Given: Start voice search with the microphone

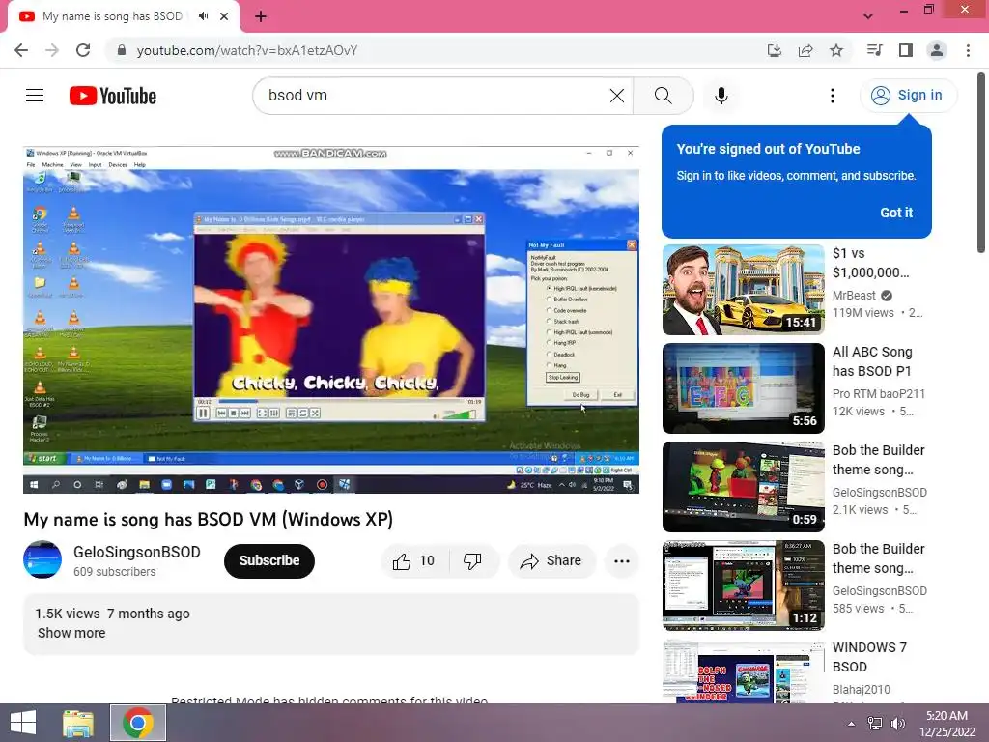Looking at the screenshot, I should pyautogui.click(x=721, y=96).
